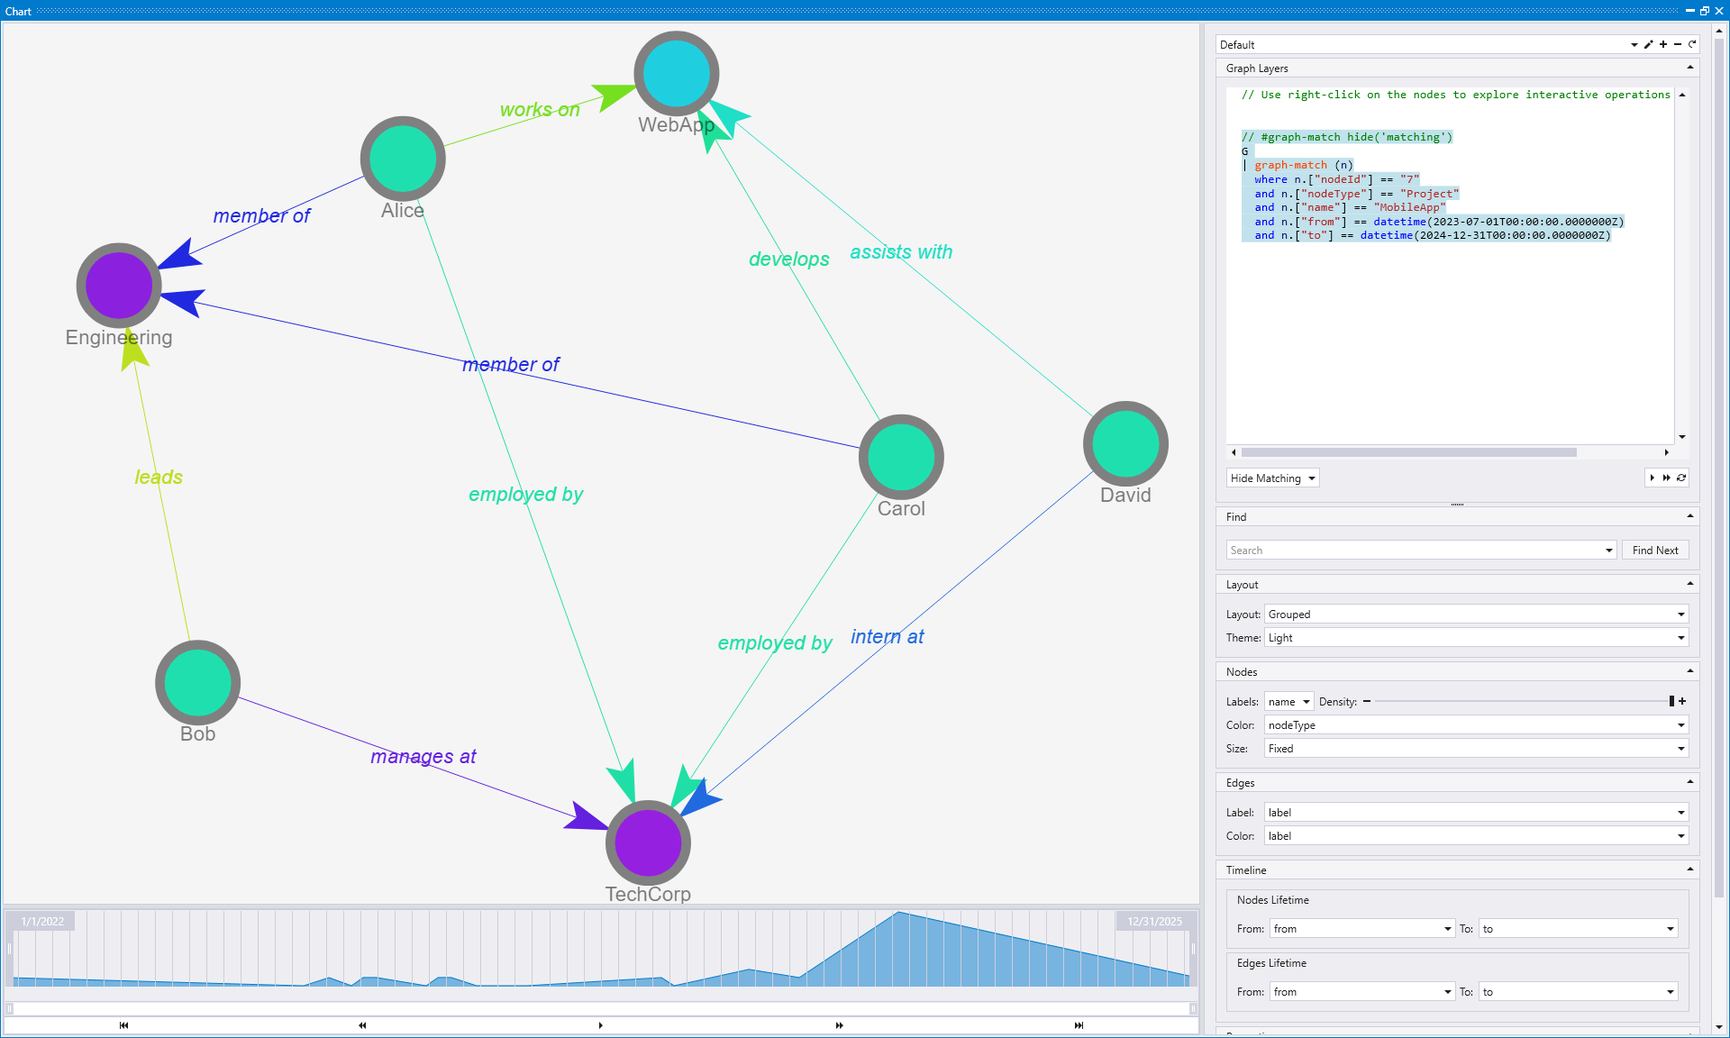Open the Layout dropdown showing Grouped
1730x1038 pixels.
click(x=1681, y=614)
